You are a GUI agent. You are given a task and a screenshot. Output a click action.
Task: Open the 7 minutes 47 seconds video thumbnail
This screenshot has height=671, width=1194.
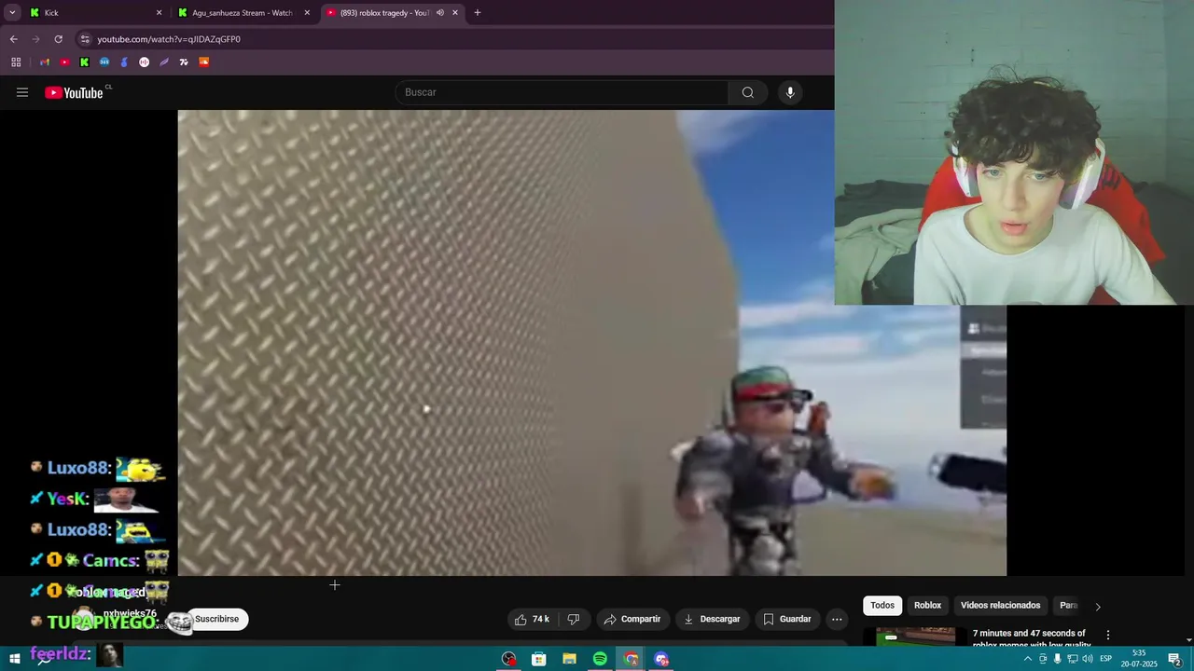click(x=915, y=637)
